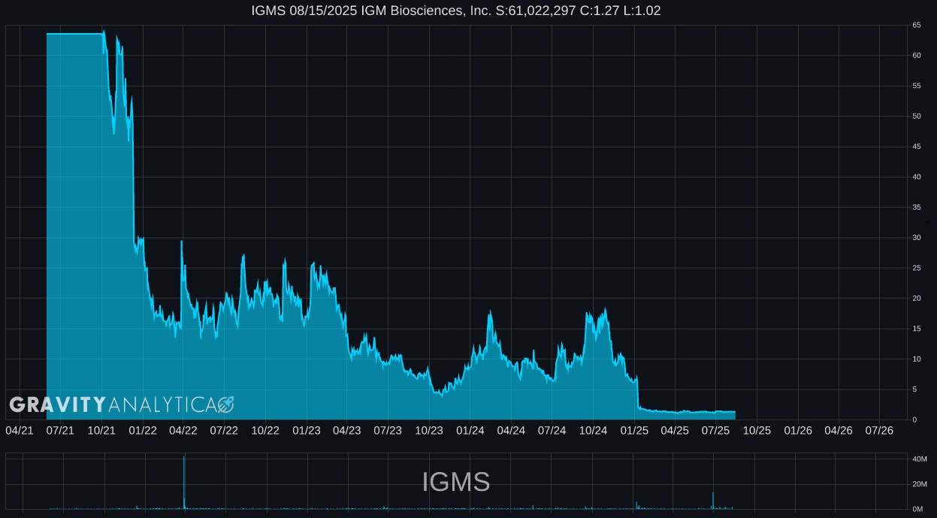Select the 0 label on the price axis
The width and height of the screenshot is (937, 518).
(914, 420)
